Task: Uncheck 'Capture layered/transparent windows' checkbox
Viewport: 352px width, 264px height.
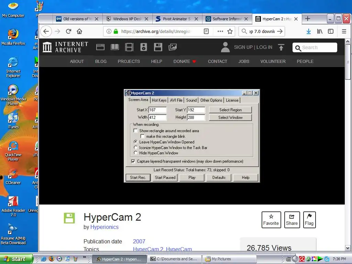Action: click(x=133, y=162)
